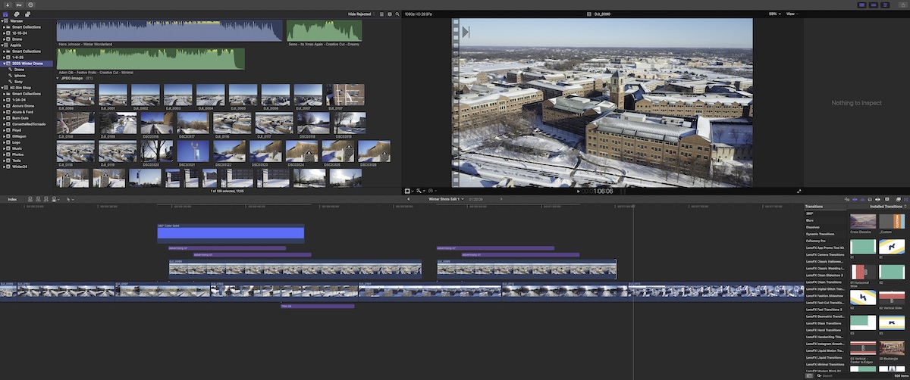Toggle solo headphones icon in timeline

coord(870,199)
